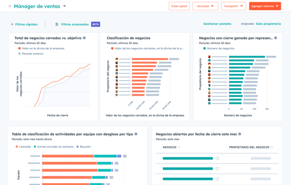Open the first deal's external link icon

tap(217, 158)
